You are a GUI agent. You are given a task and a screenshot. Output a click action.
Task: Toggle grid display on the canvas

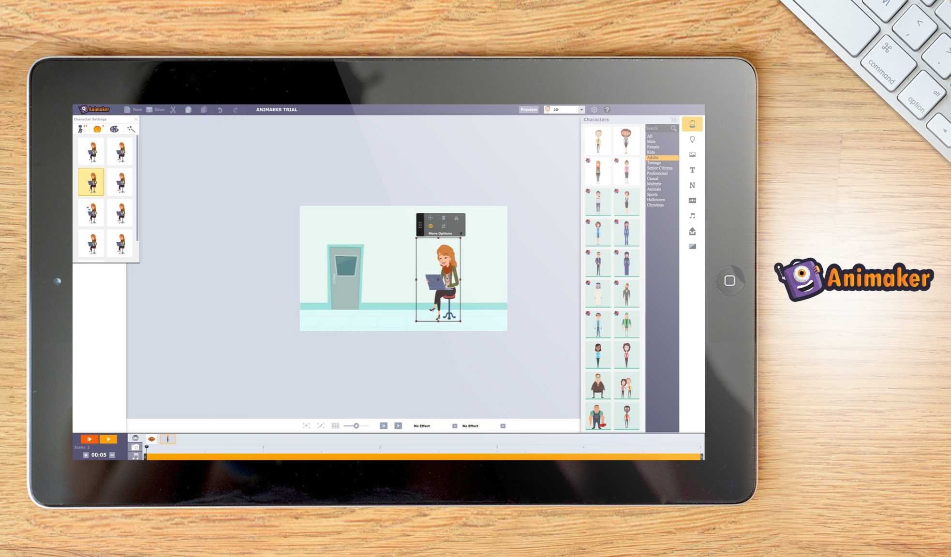(336, 425)
